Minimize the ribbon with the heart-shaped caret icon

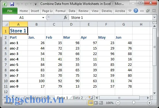[130, 11]
